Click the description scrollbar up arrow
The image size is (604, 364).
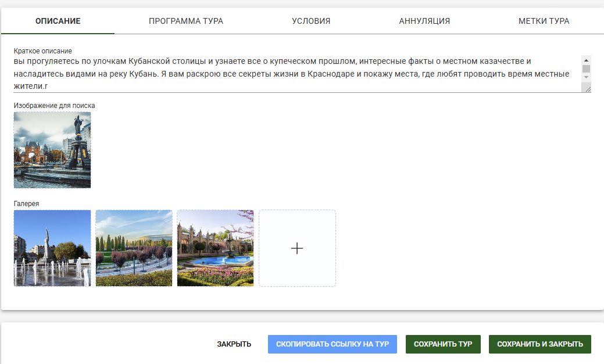pos(587,60)
